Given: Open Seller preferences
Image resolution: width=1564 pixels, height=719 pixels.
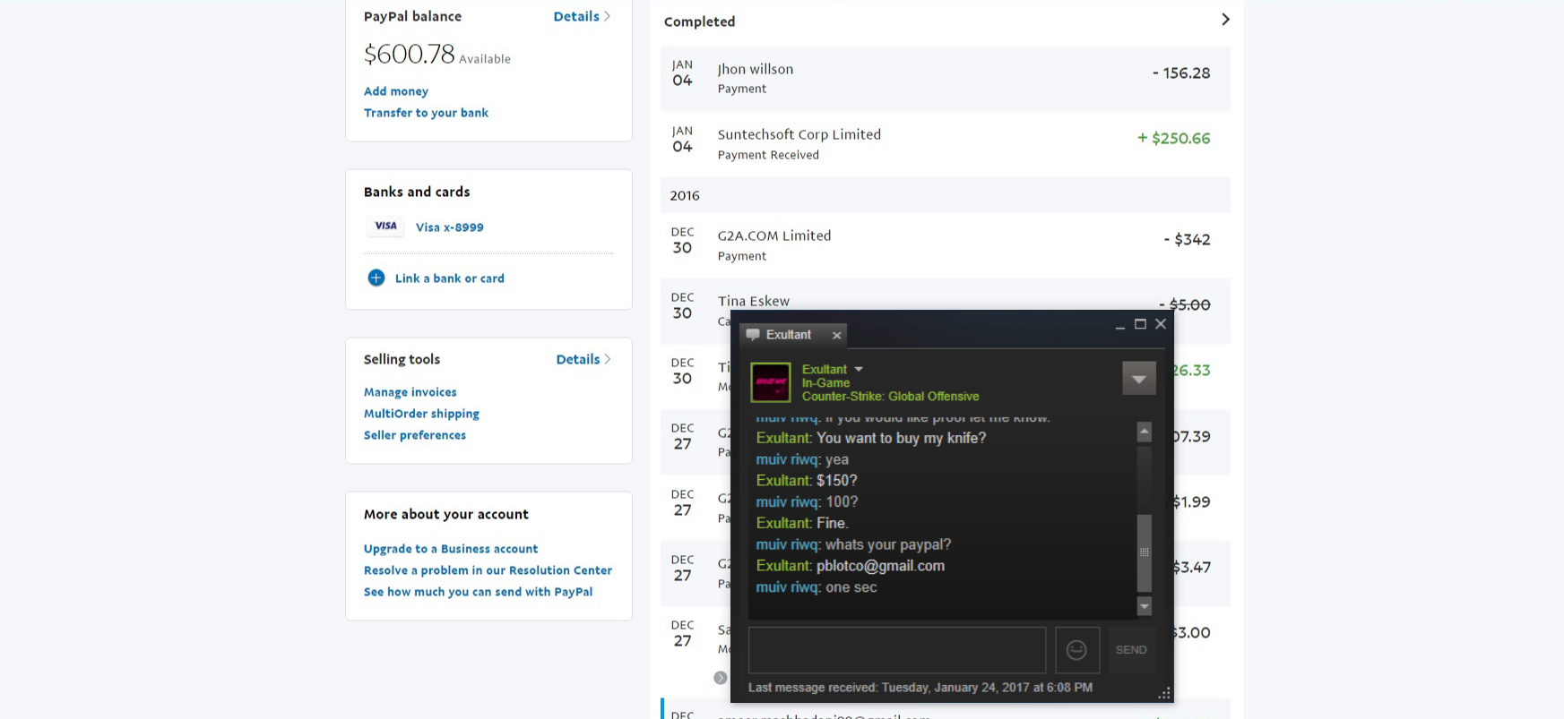Looking at the screenshot, I should tap(415, 435).
